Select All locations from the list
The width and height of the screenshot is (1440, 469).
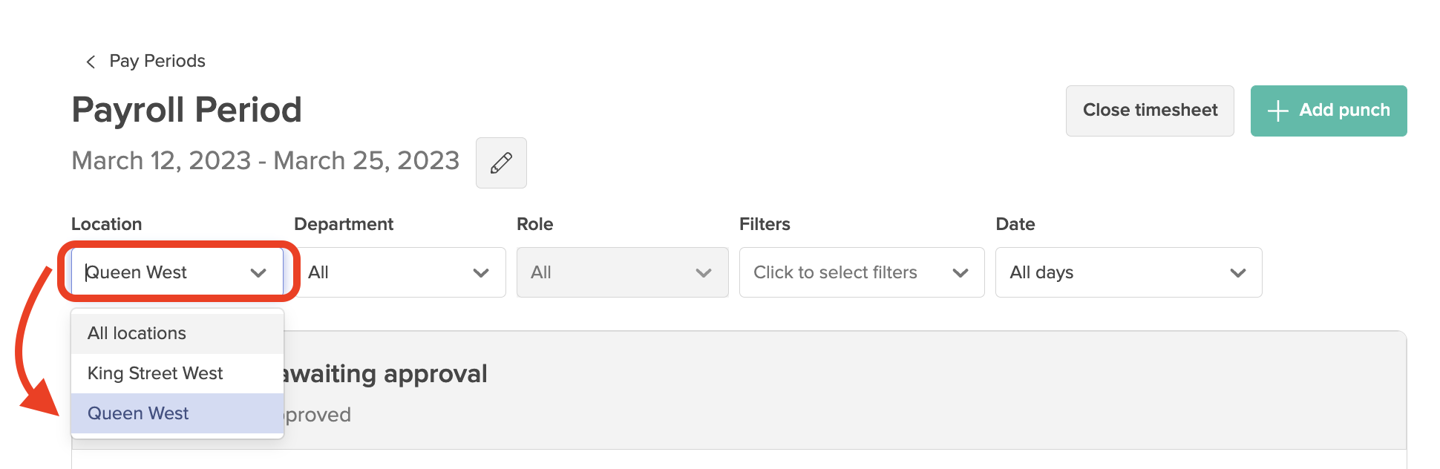click(x=137, y=333)
